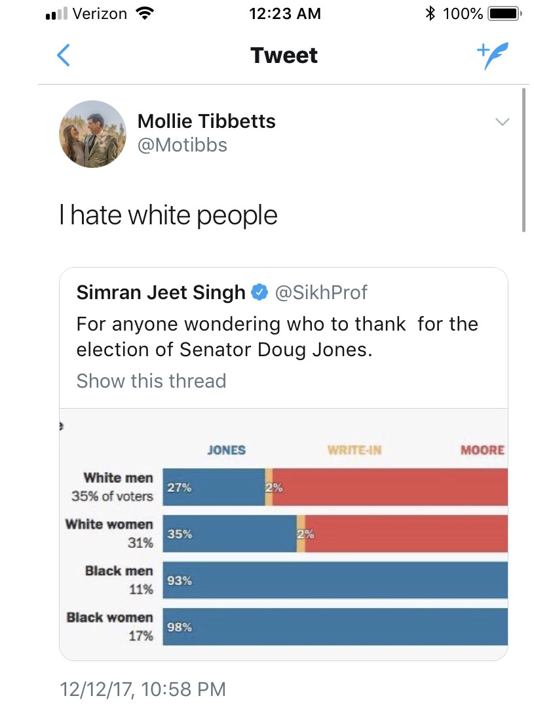This screenshot has width=534, height=715.
Task: Tap the Wi-Fi status icon
Action: click(141, 14)
